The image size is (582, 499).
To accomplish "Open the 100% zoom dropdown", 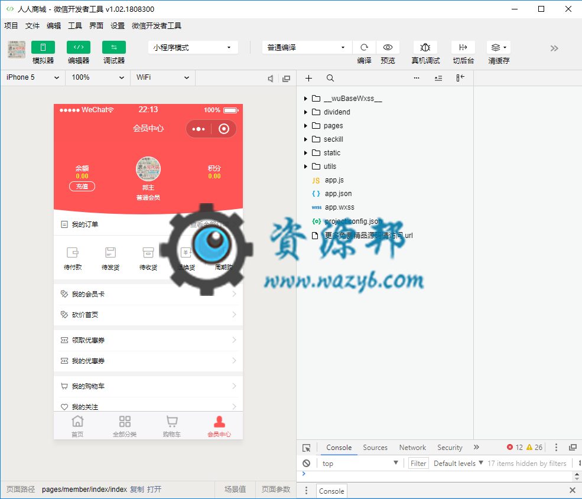I will point(97,77).
